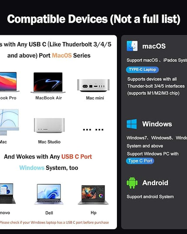
Task: Click the Lenovo laptop image
Action: click(7, 193)
